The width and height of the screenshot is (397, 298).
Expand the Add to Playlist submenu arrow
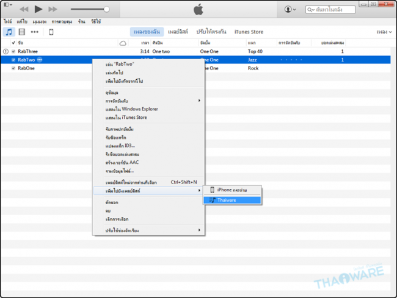199,190
